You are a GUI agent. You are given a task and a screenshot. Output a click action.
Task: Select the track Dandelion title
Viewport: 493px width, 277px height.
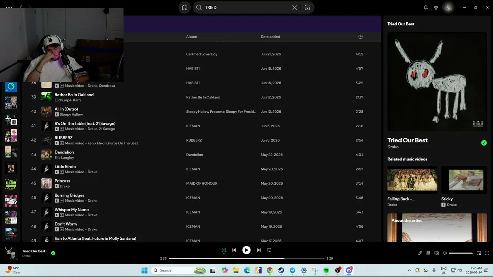click(64, 152)
